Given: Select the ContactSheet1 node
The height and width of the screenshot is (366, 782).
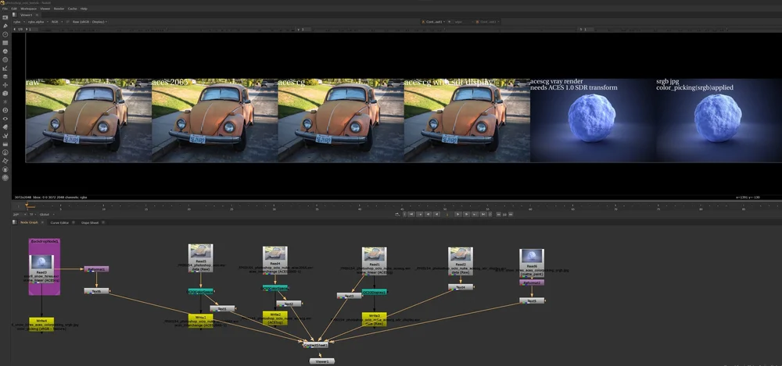Looking at the screenshot, I should [317, 343].
